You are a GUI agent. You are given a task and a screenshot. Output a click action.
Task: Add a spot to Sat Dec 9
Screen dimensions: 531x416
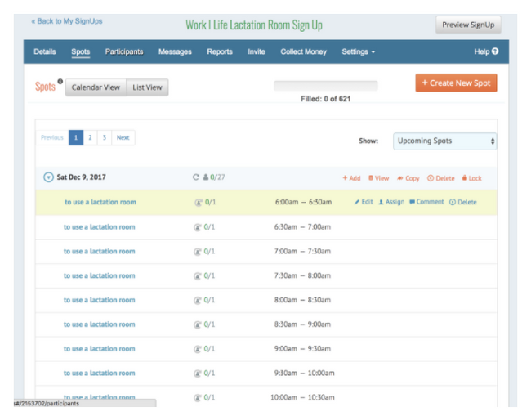tap(351, 178)
